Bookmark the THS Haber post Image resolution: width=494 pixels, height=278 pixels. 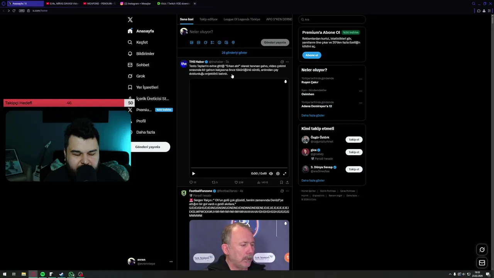(x=281, y=182)
